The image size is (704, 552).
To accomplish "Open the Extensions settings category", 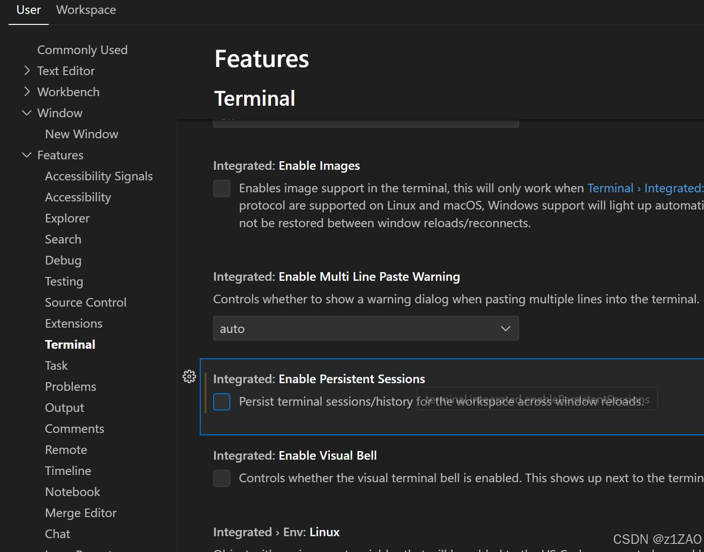I will tap(74, 323).
